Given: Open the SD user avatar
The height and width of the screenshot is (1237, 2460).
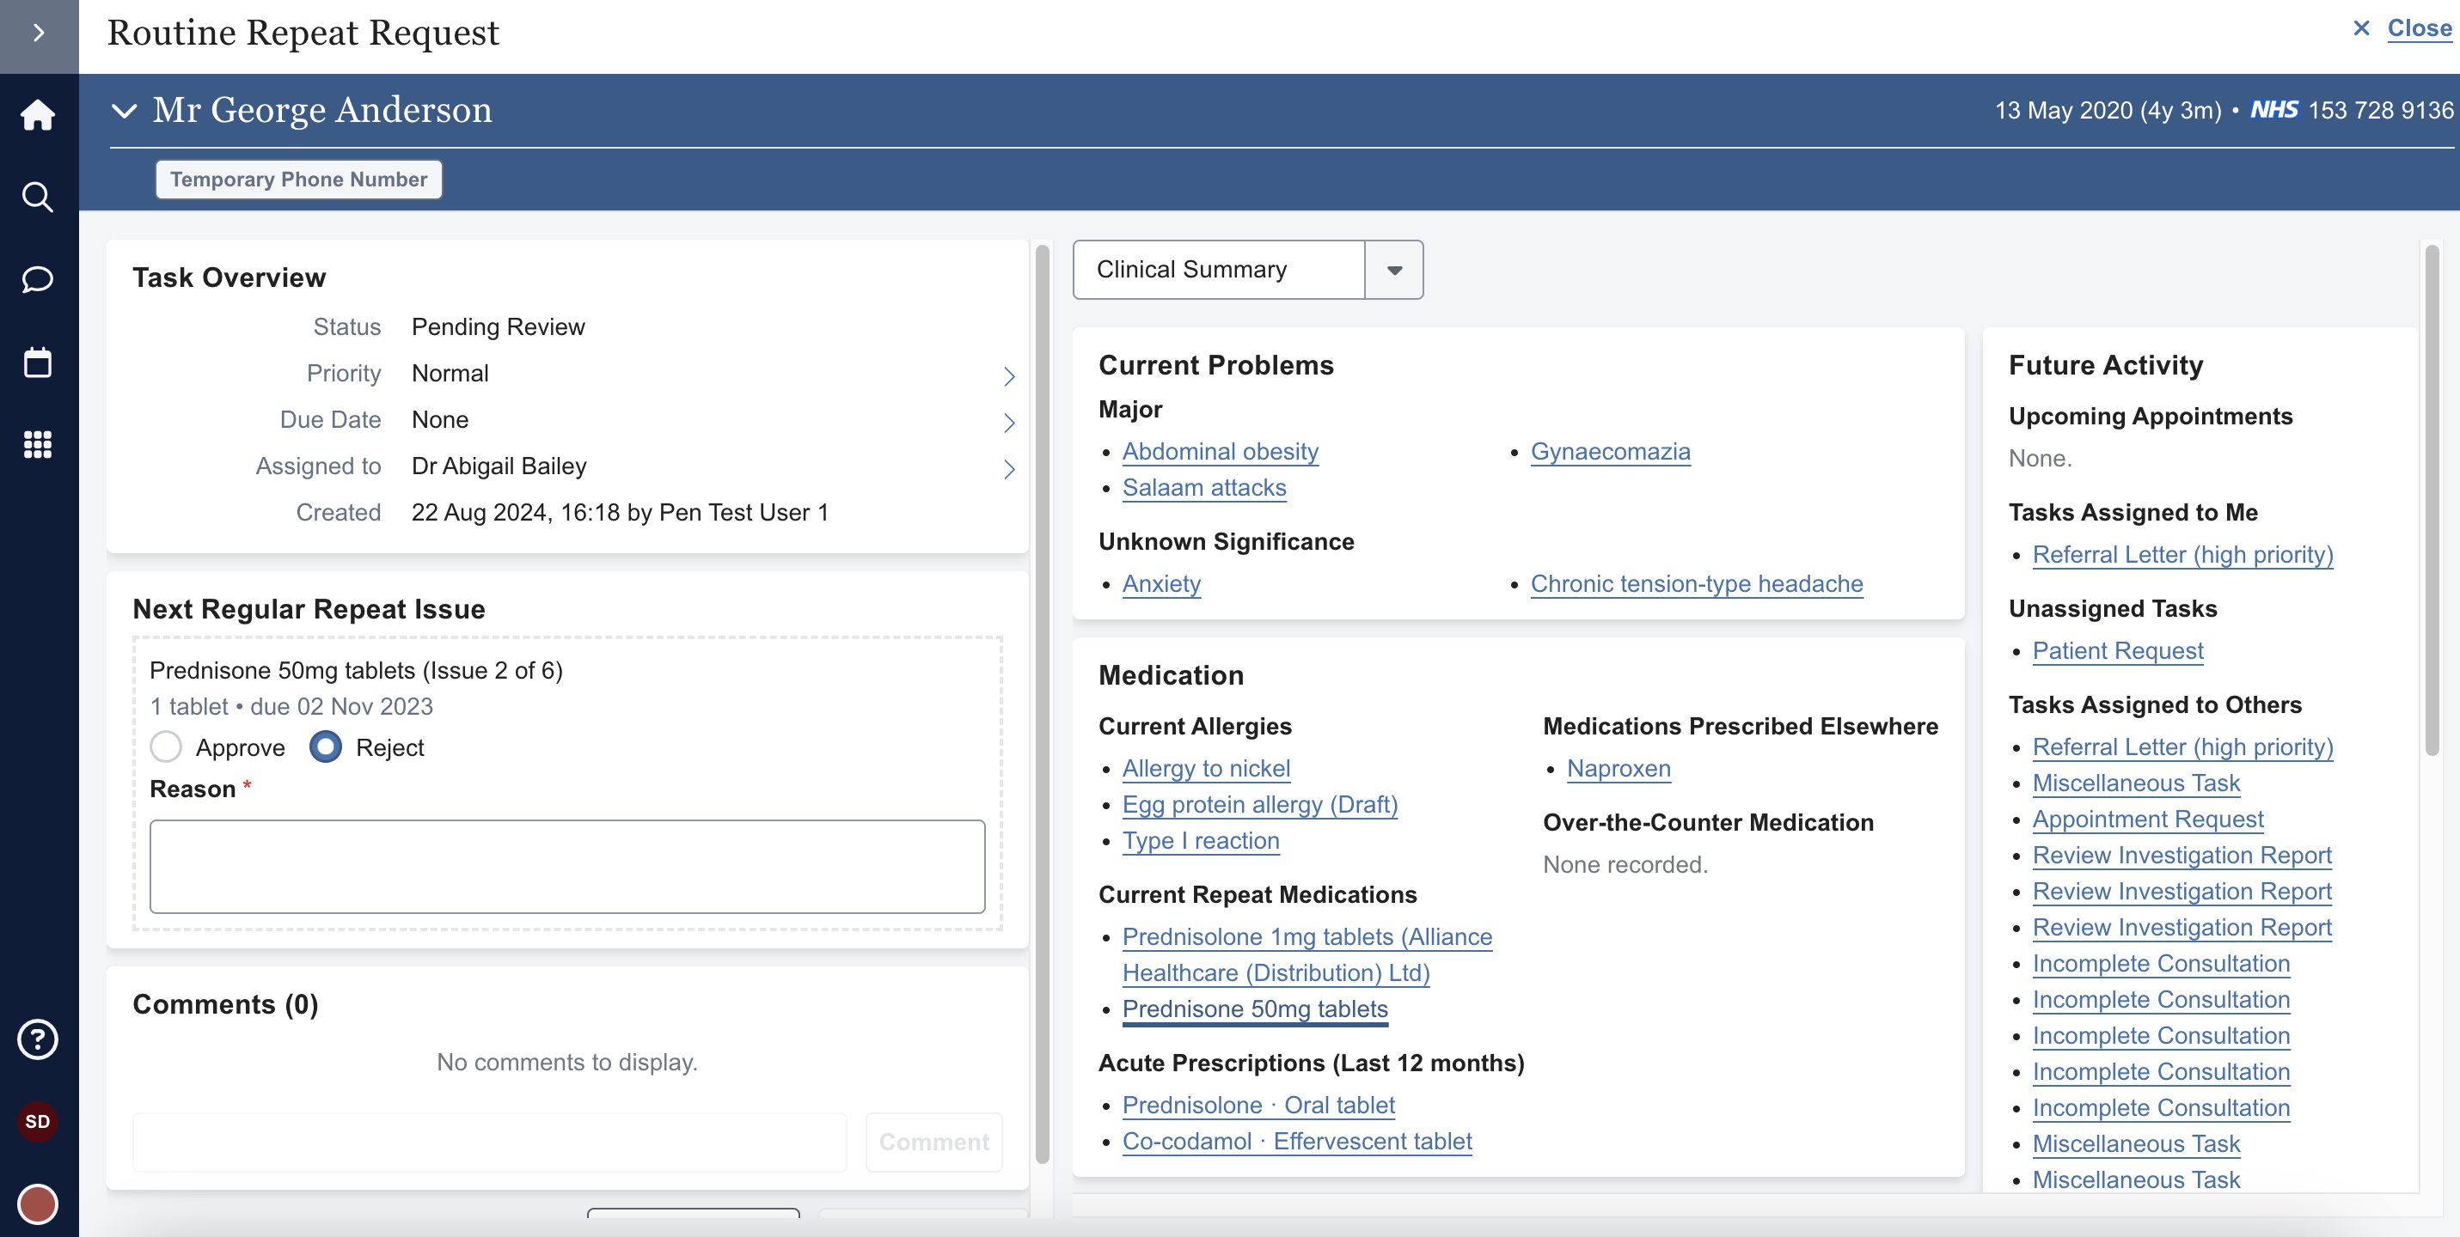Looking at the screenshot, I should pyautogui.click(x=38, y=1122).
